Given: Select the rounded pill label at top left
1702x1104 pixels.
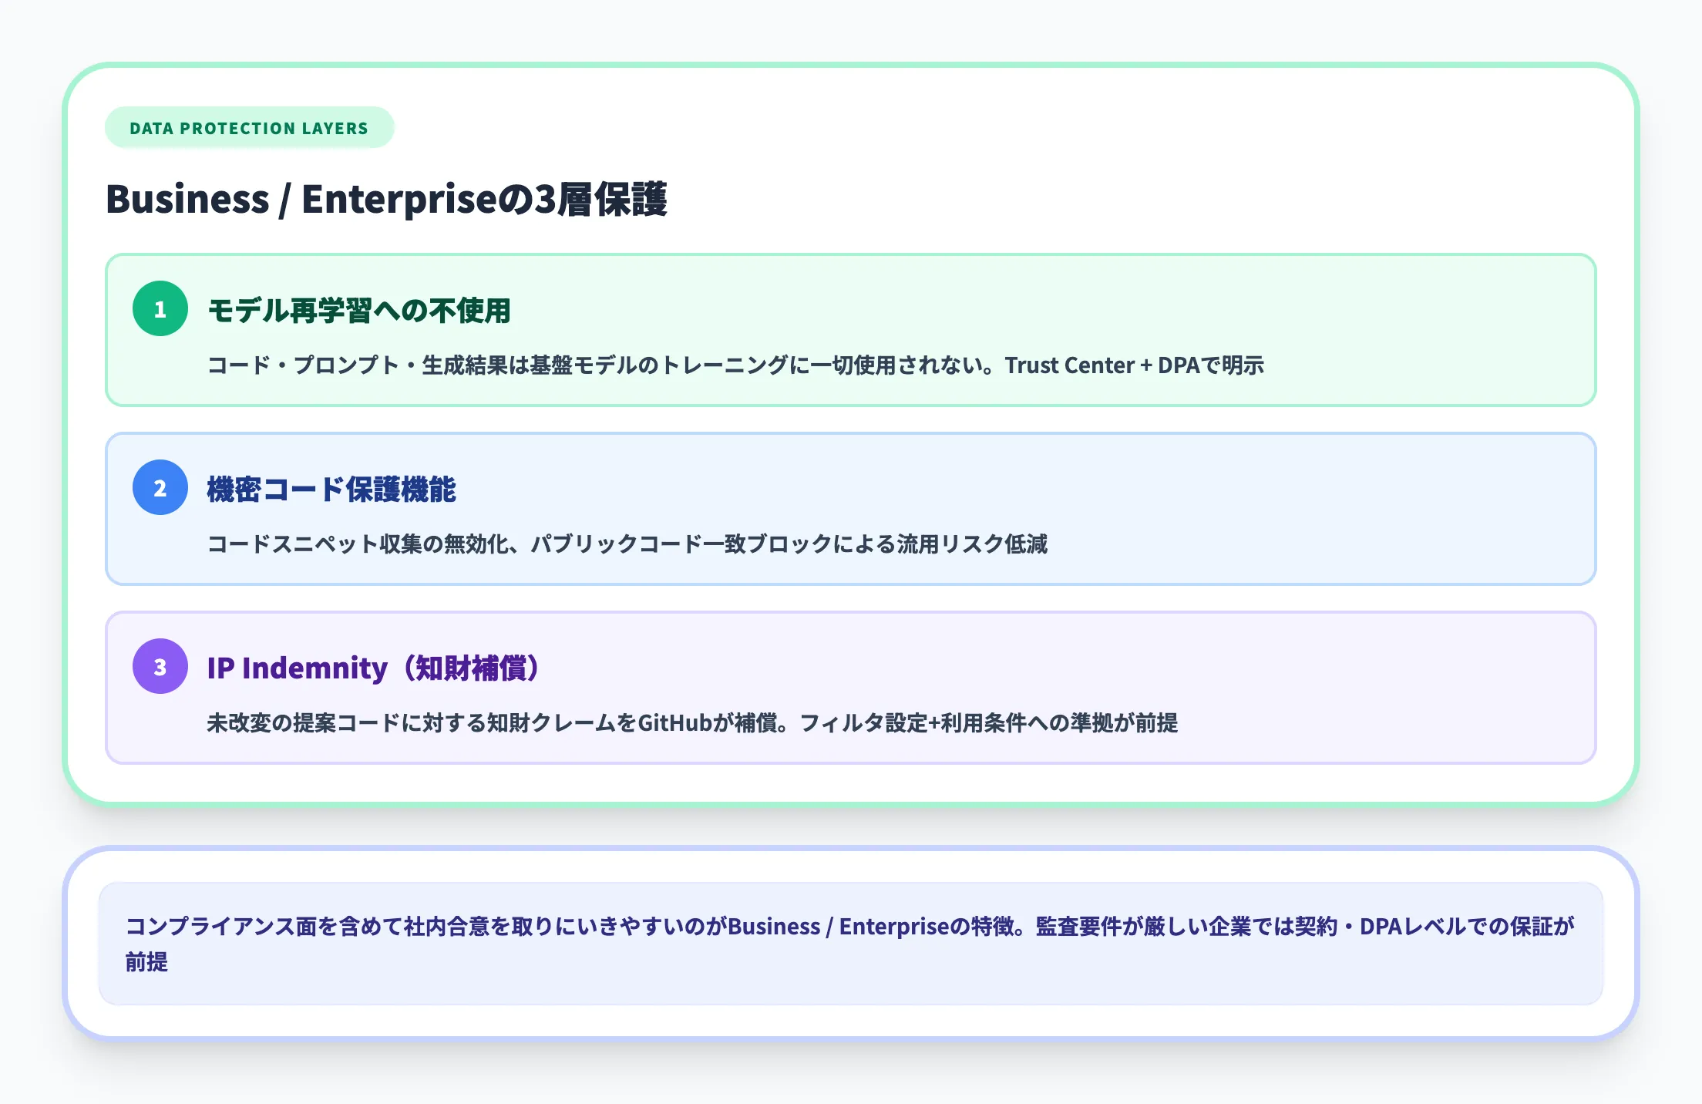Looking at the screenshot, I should click(x=248, y=126).
